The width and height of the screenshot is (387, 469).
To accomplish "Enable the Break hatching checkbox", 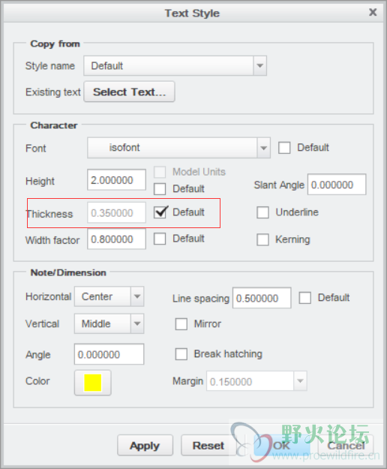I will tap(181, 354).
